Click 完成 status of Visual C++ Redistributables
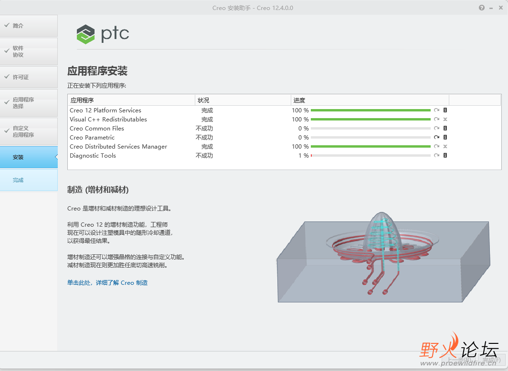Viewport: 508px width, 371px height. pos(207,119)
